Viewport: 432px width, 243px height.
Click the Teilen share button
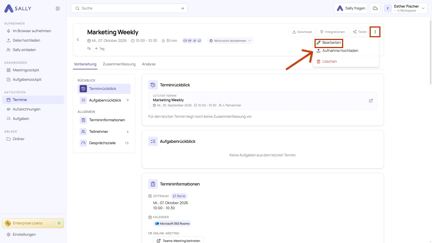(360, 32)
